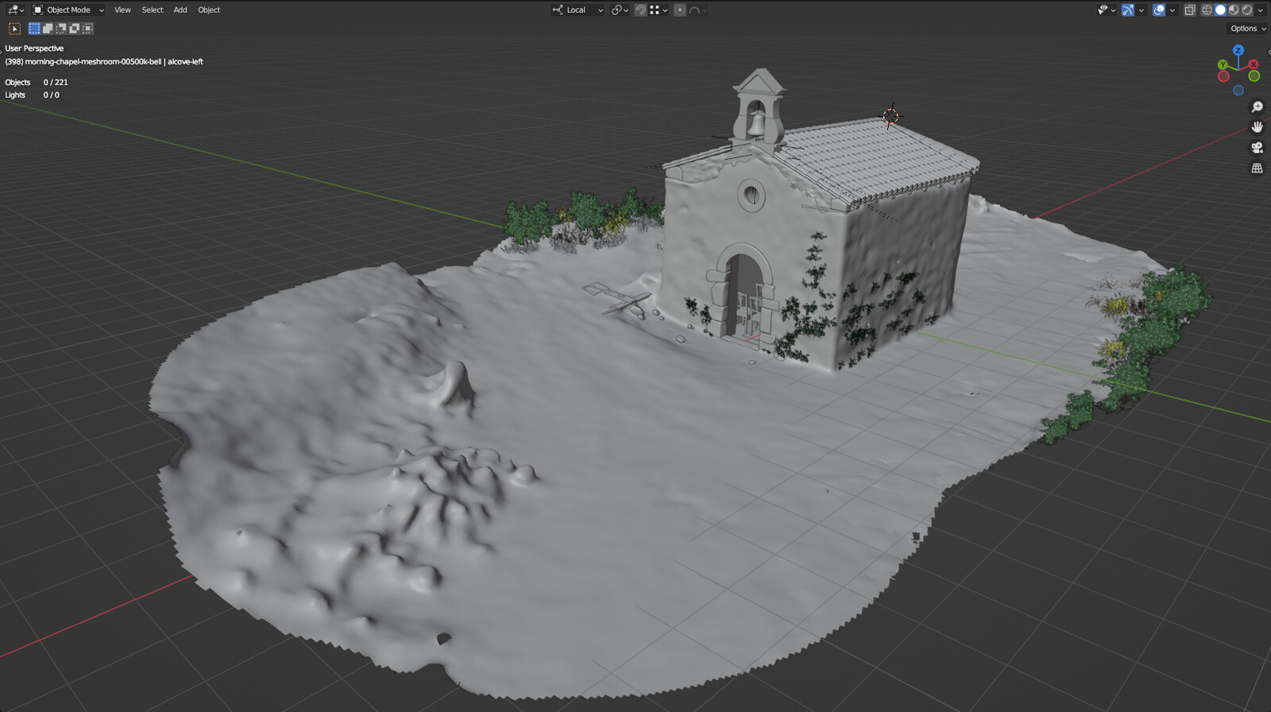Open the transform pivot point dropdown
Viewport: 1271px width, 712px height.
620,10
